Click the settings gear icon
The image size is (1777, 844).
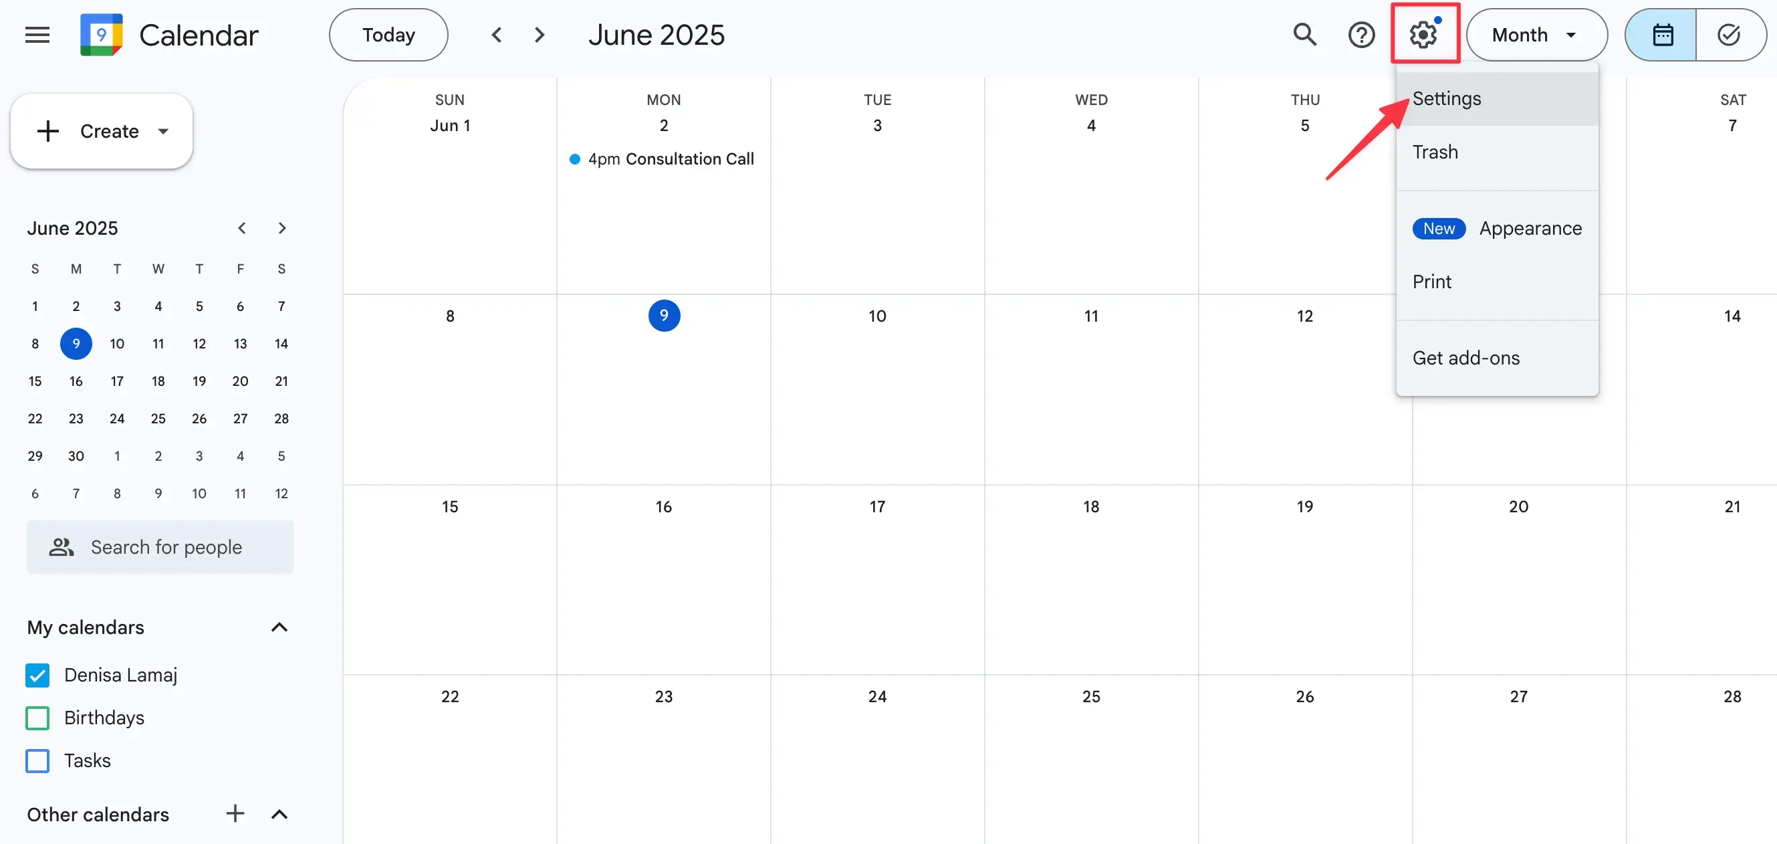click(1423, 35)
